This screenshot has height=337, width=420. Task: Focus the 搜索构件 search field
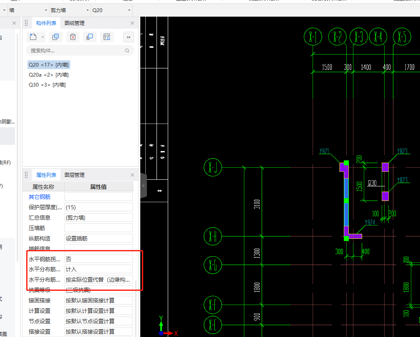click(80, 51)
